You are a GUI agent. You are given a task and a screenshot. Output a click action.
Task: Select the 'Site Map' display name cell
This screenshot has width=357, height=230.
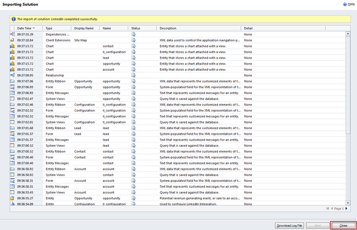coord(81,40)
